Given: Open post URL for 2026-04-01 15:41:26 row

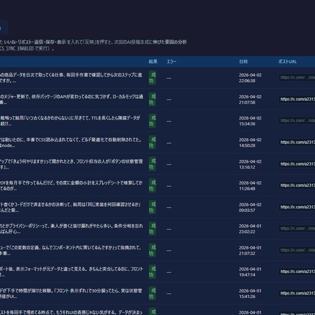Looking at the screenshot, I should pyautogui.click(x=297, y=293).
